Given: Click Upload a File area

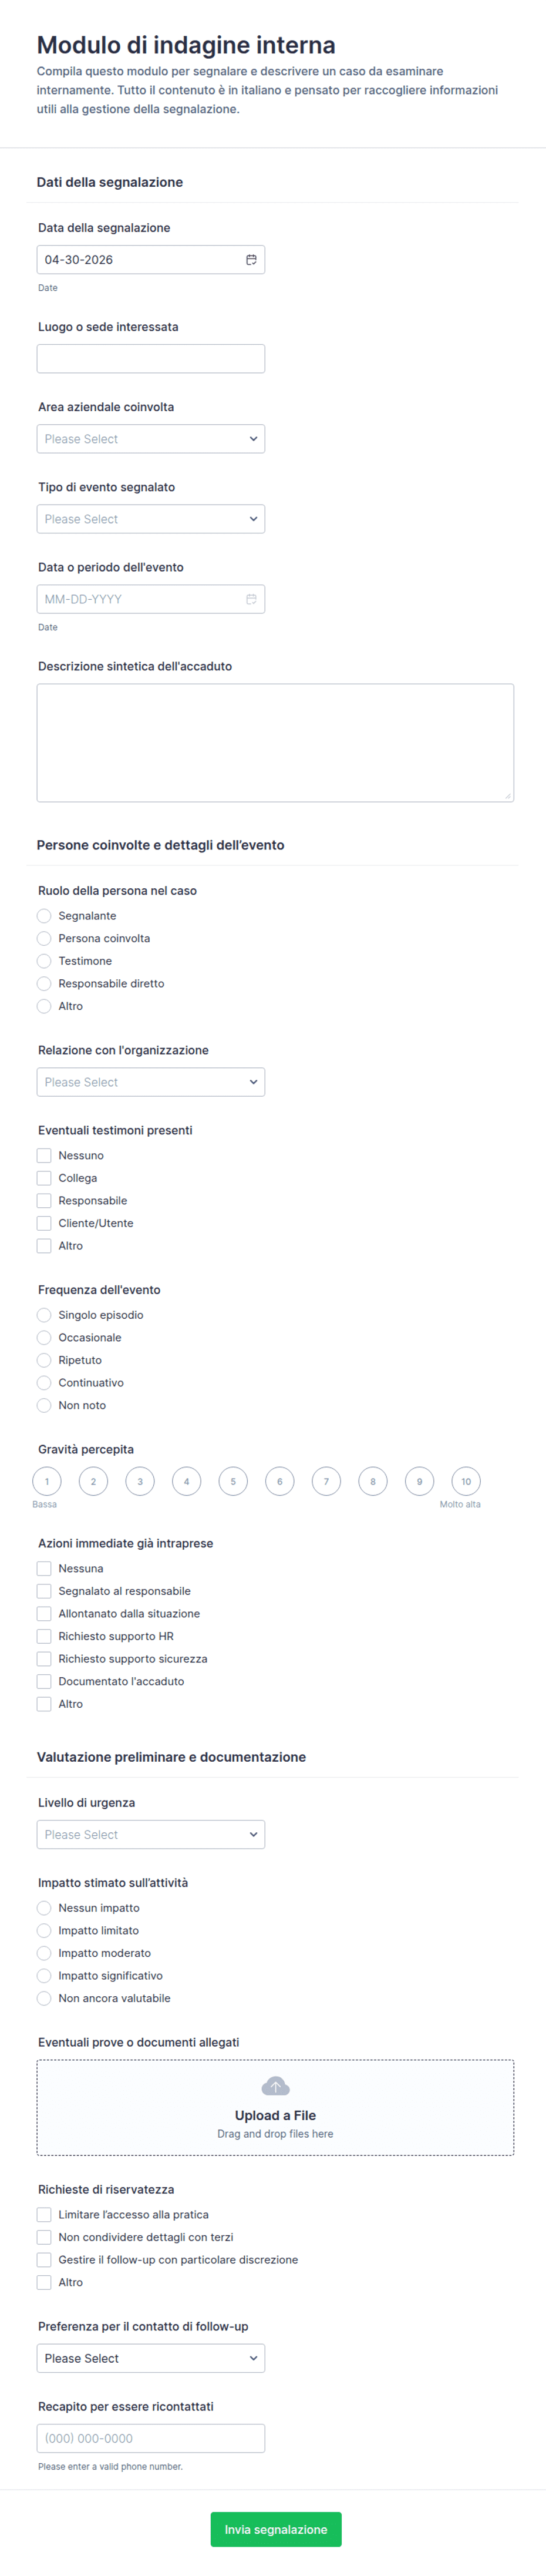Looking at the screenshot, I should (275, 2115).
